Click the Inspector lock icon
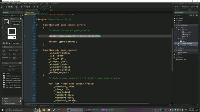The image size is (200, 112). [x=20, y=16]
